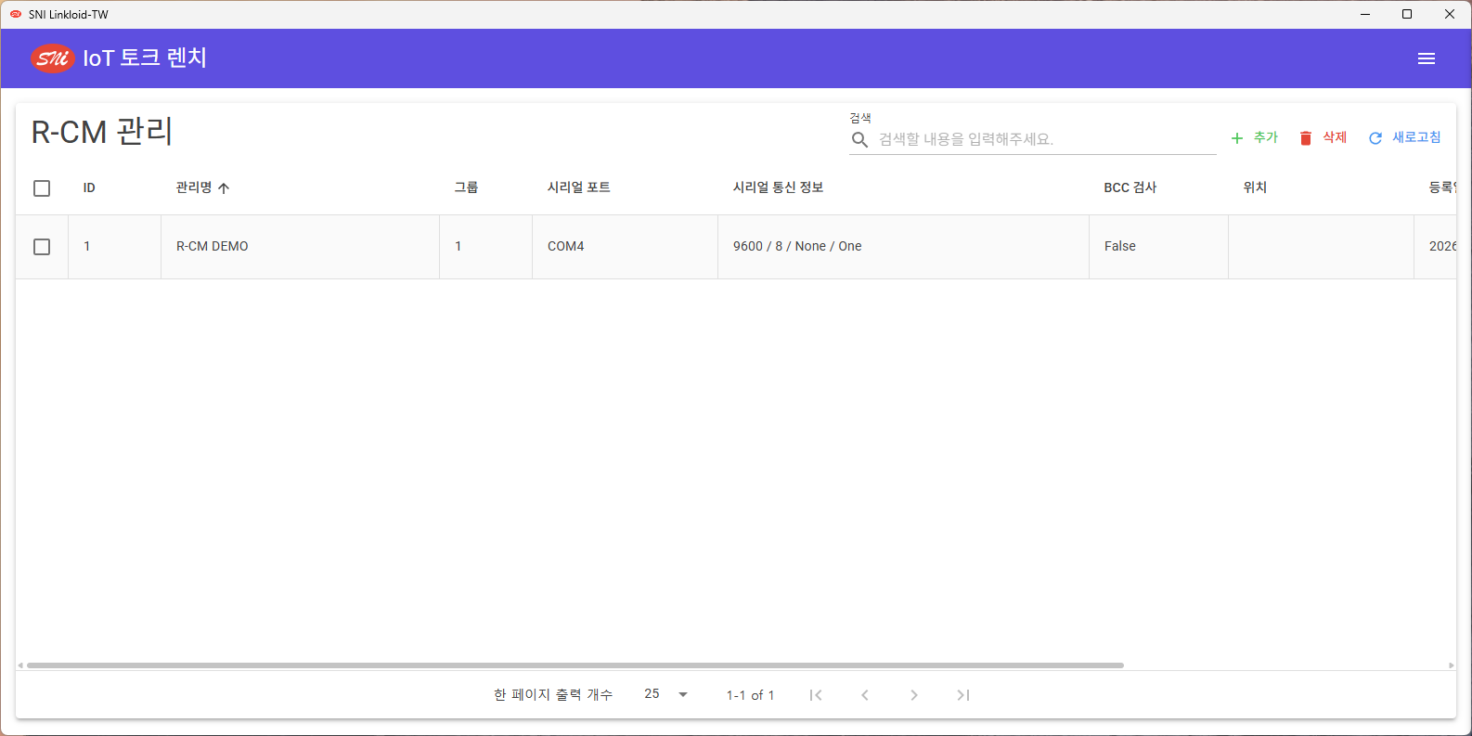Click the red trash 삭제 icon
1472x736 pixels.
1306,138
